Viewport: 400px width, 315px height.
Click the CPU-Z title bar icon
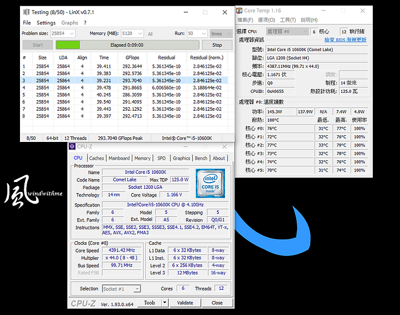point(72,146)
